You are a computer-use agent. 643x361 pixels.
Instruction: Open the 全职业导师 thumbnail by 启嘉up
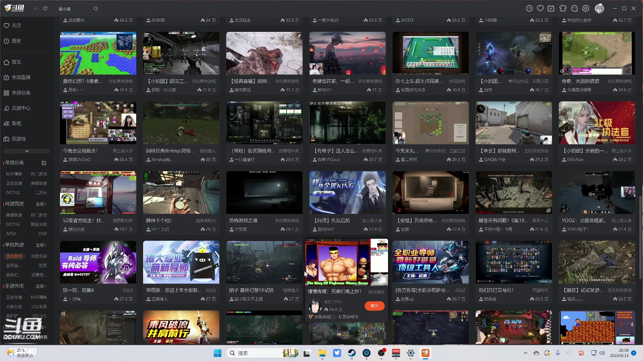[x=430, y=262]
